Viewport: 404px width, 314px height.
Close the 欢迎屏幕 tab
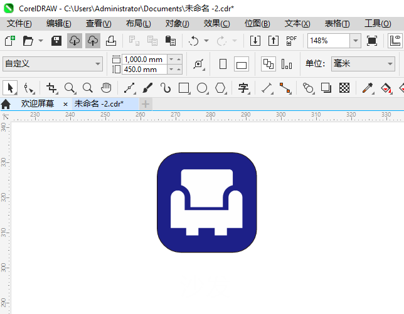65,104
